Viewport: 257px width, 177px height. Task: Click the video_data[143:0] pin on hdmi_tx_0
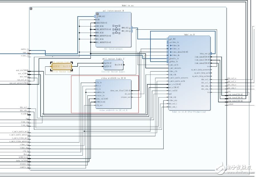180,52
